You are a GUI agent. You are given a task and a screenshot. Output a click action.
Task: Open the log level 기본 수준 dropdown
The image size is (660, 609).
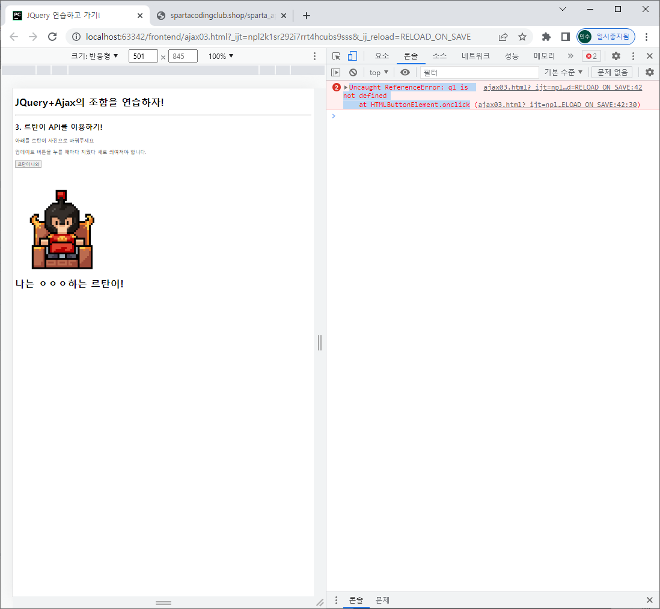(x=563, y=72)
